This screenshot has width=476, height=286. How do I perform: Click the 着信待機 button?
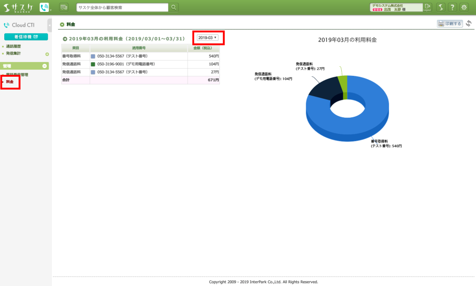(26, 37)
